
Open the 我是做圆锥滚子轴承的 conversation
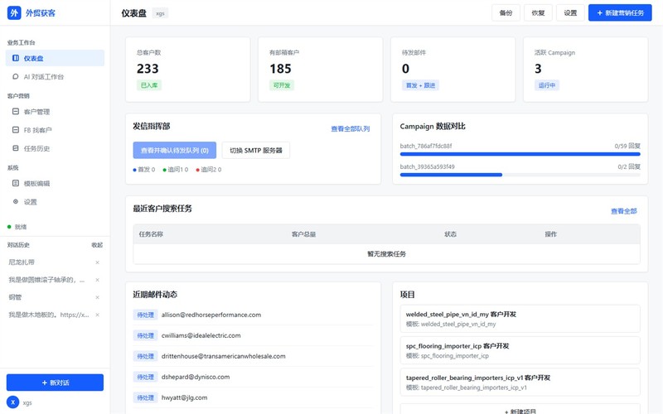point(46,280)
